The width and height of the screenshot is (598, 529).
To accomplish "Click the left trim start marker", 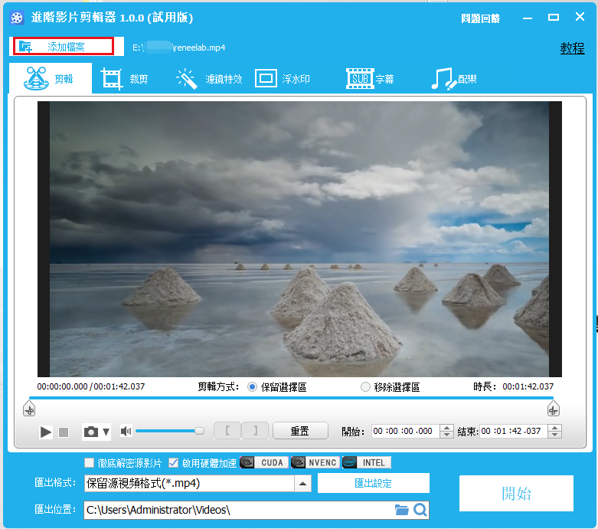I will tap(29, 408).
